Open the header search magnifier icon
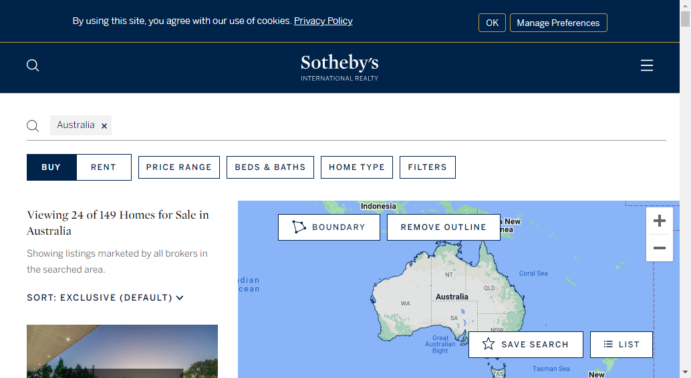The image size is (691, 378). [x=33, y=65]
